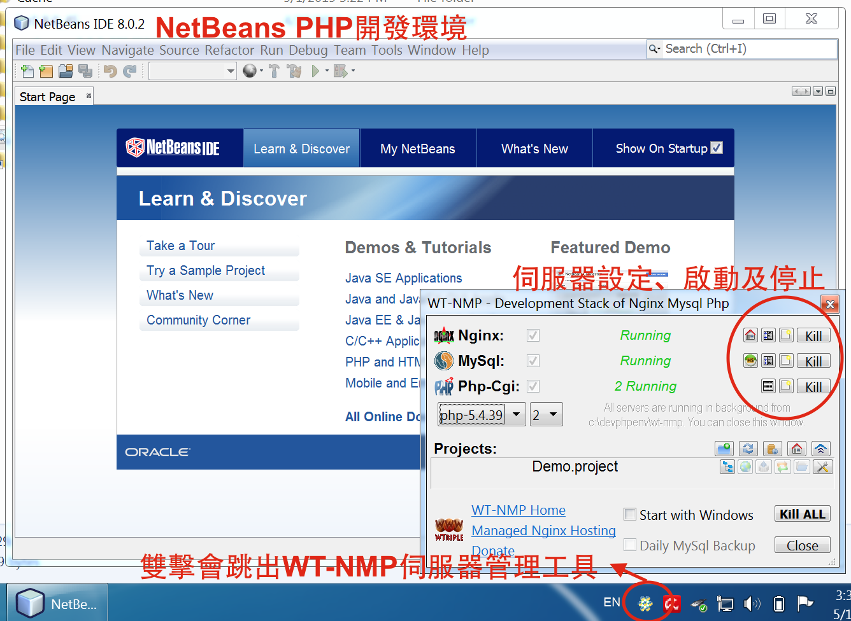This screenshot has width=851, height=621.
Task: Click the Redo arrow in NetBeans toolbar
Action: pyautogui.click(x=130, y=71)
